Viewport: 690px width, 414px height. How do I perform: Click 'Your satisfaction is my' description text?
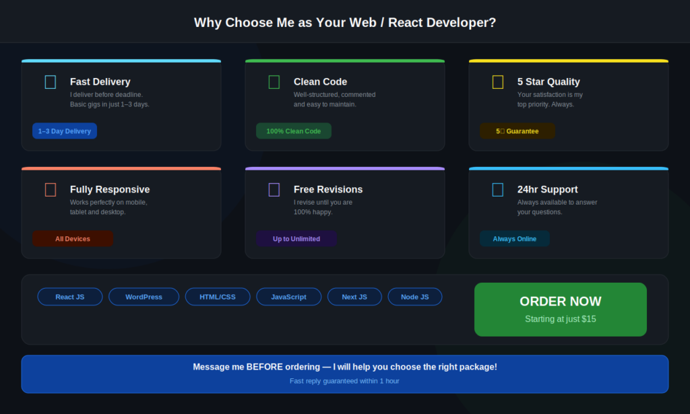click(550, 94)
